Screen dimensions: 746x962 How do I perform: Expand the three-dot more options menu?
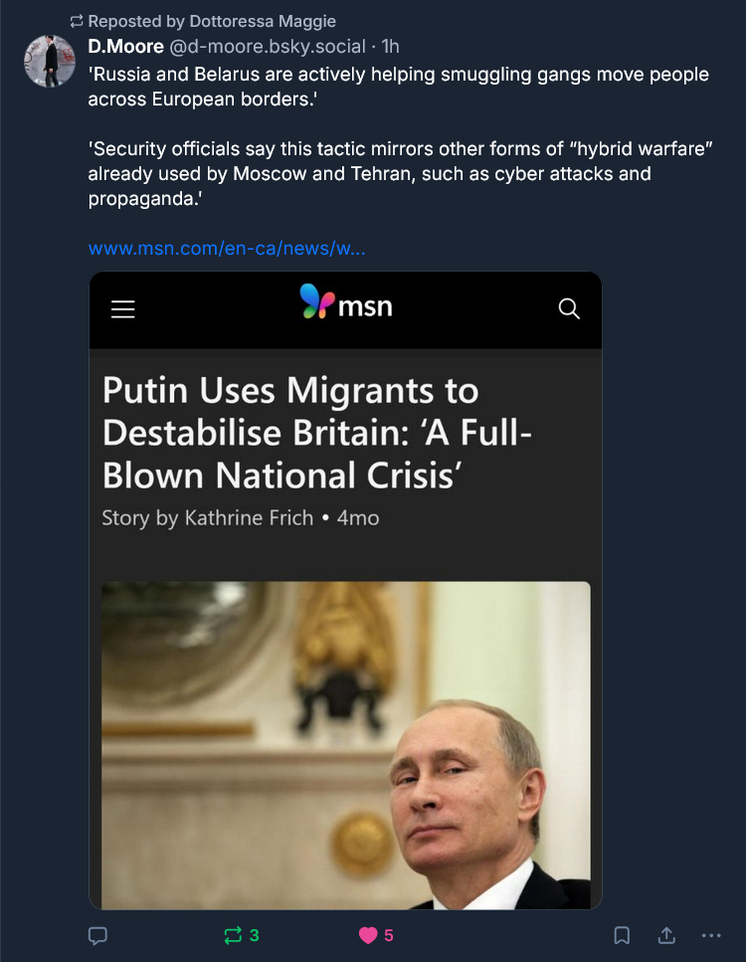(x=710, y=935)
